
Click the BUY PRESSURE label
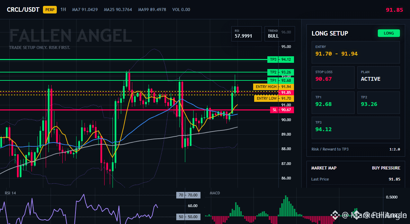pos(386,168)
